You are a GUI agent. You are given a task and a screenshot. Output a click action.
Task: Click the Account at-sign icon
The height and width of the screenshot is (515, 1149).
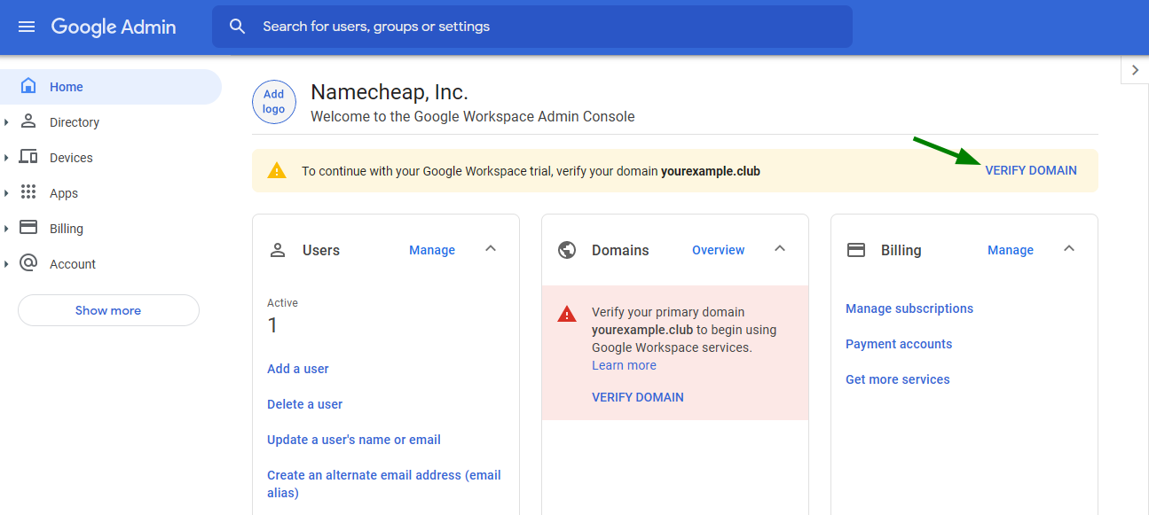28,263
